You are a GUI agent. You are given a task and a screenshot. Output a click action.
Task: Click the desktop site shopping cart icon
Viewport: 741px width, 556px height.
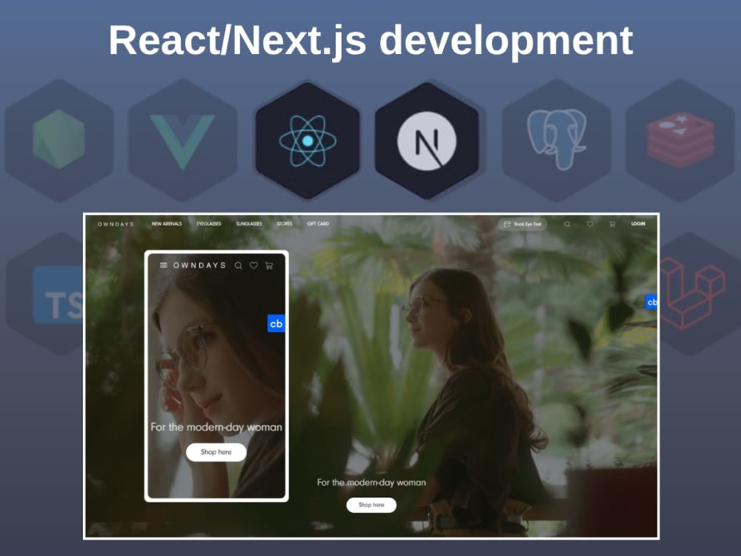pos(613,224)
